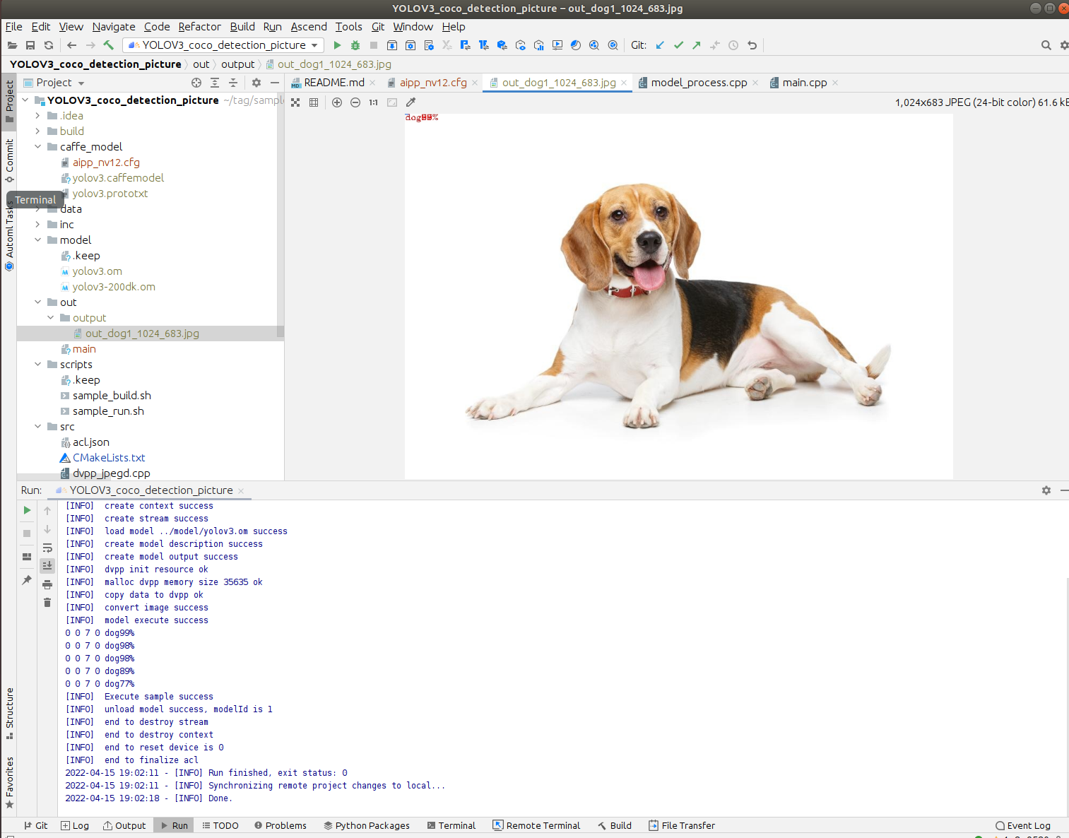
Task: Open the Remote Terminal tool window
Action: pyautogui.click(x=536, y=825)
